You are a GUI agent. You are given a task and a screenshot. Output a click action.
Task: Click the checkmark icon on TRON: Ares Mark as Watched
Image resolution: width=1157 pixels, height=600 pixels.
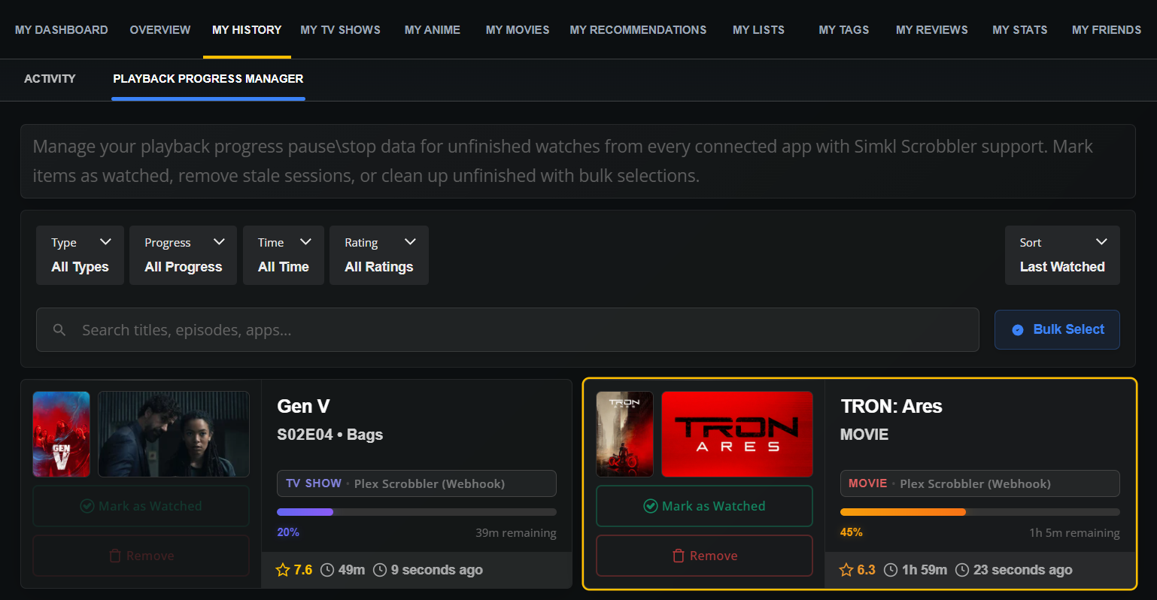[651, 506]
